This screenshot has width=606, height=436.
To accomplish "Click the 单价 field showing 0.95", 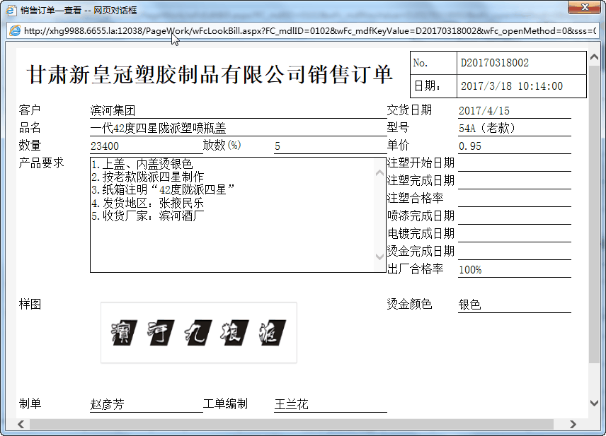I will pos(513,146).
